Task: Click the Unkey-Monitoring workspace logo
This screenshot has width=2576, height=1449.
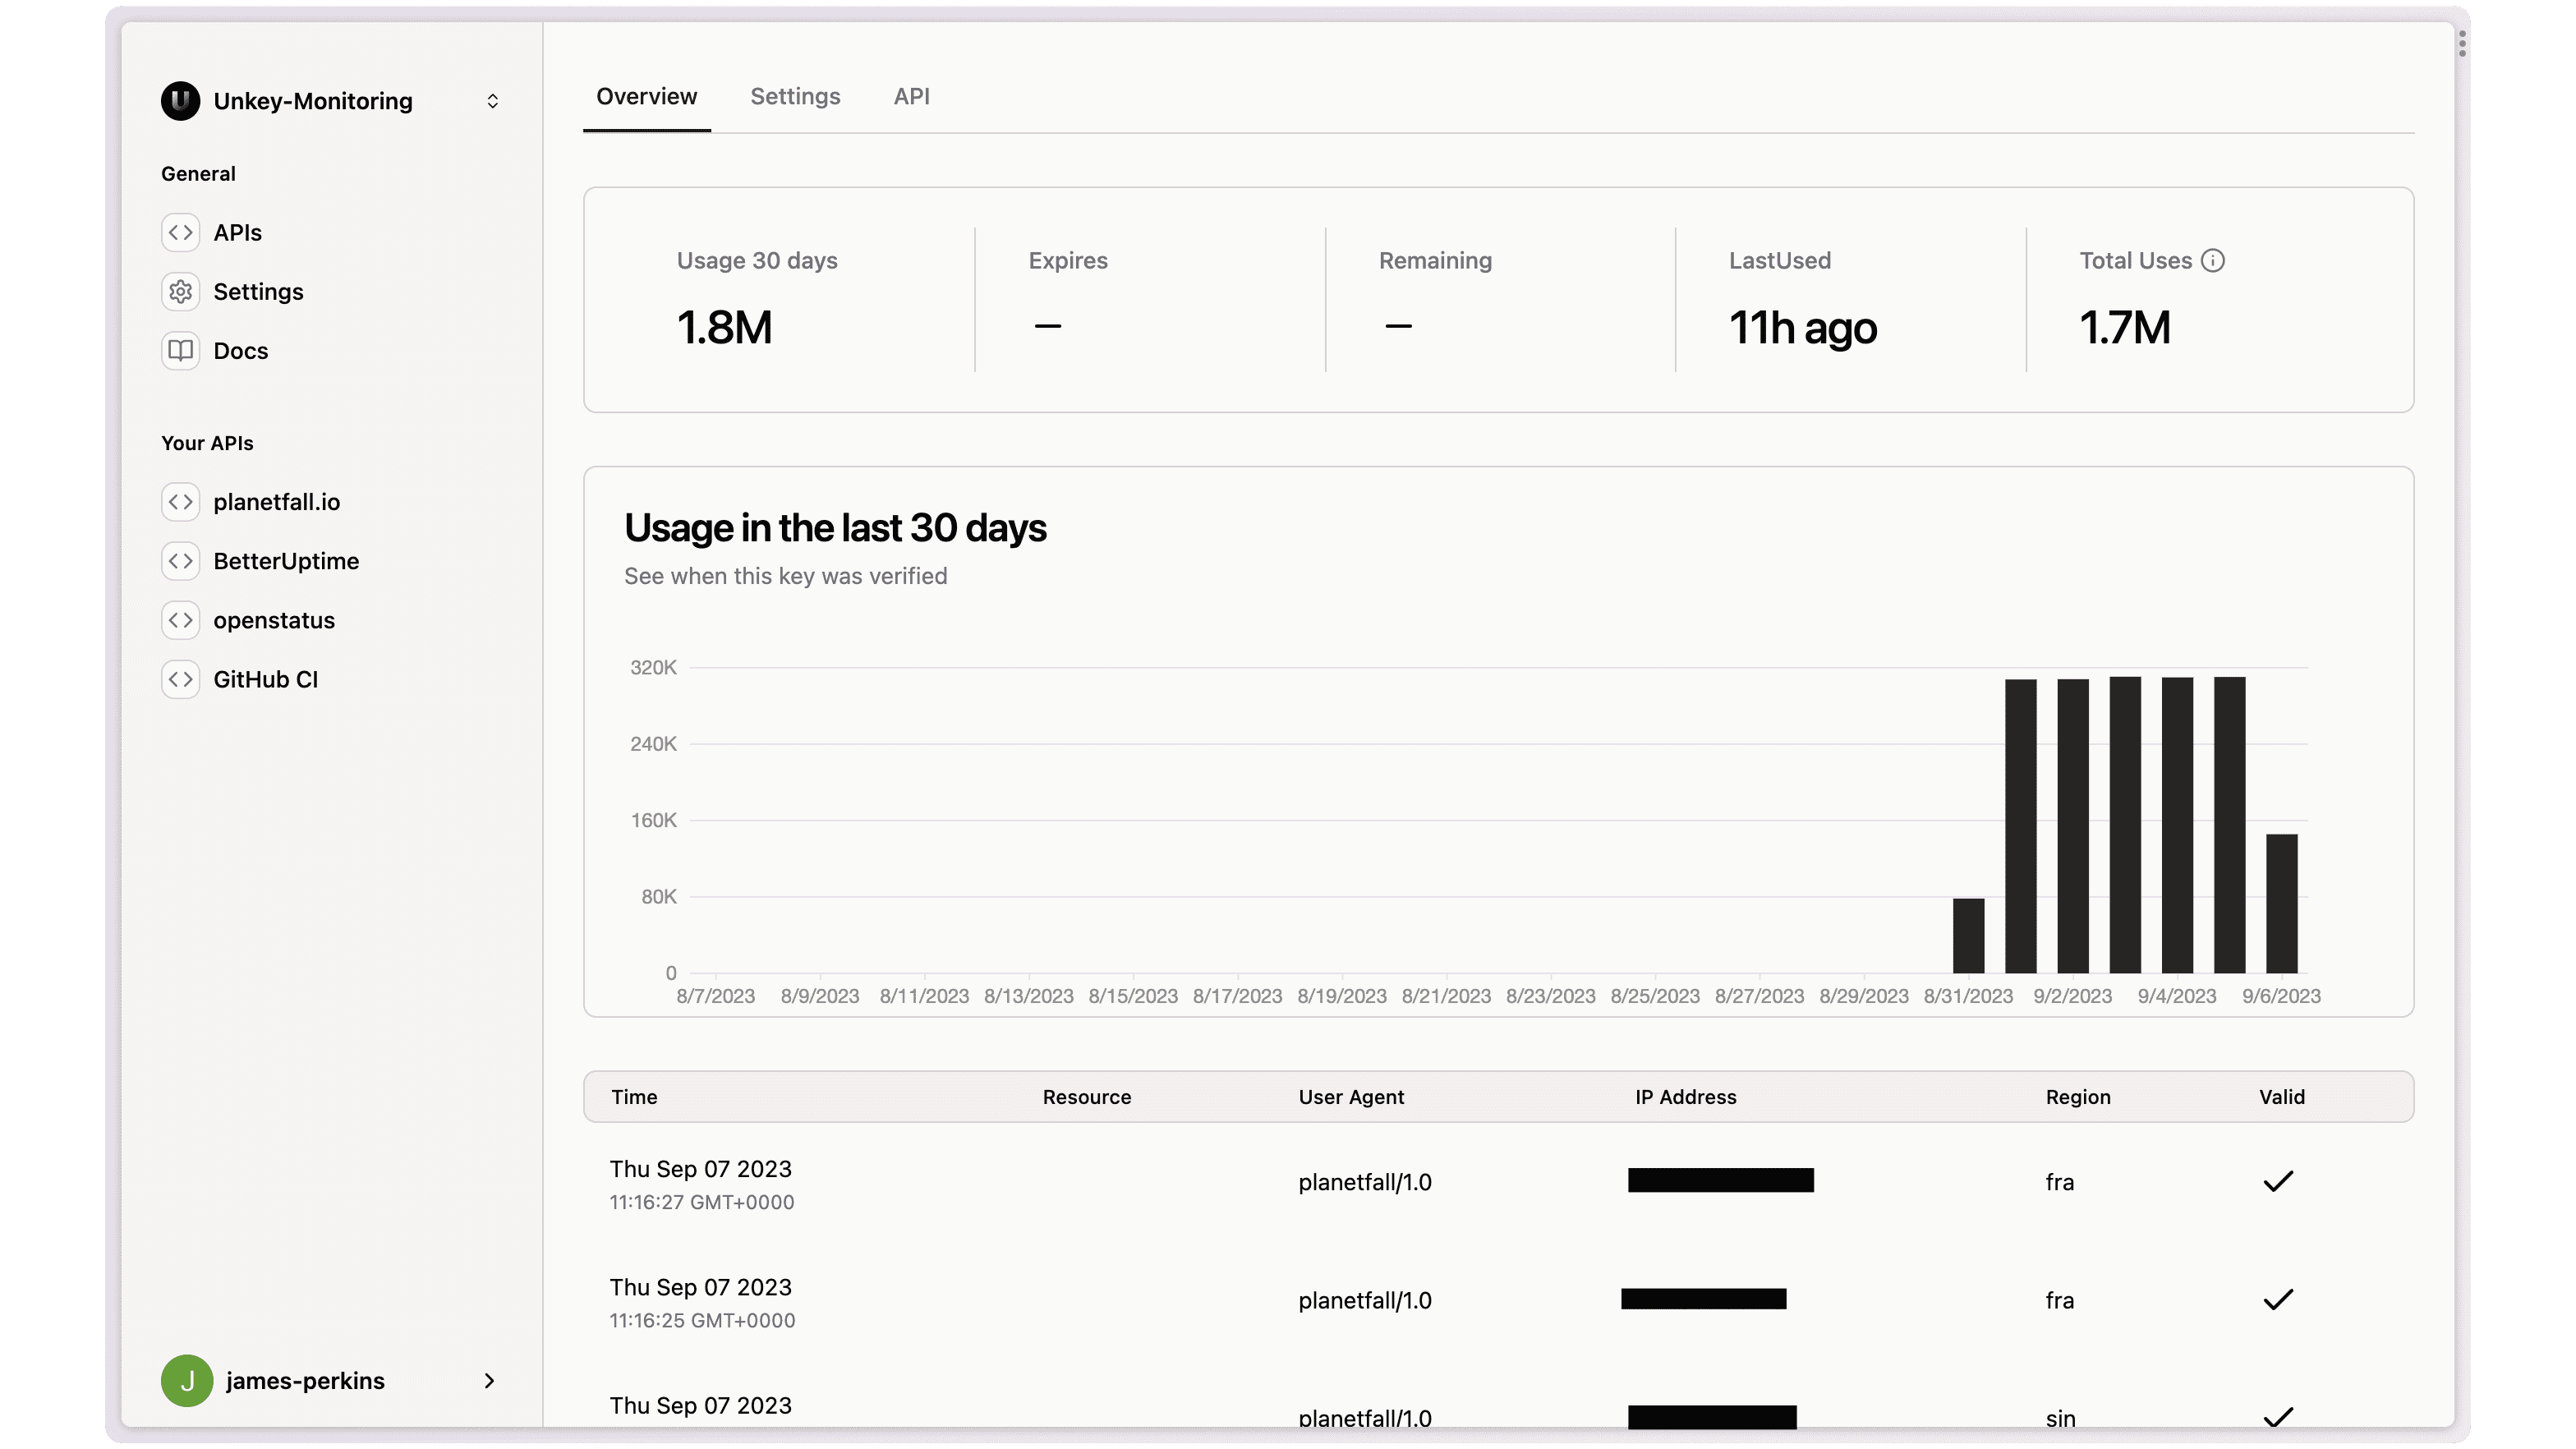Action: click(x=180, y=100)
